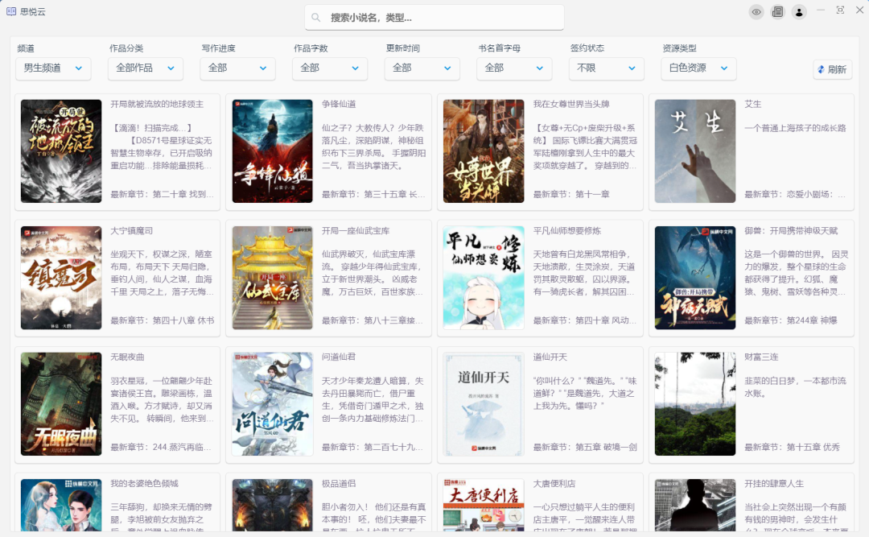Open the user profile avatar icon

(x=799, y=11)
